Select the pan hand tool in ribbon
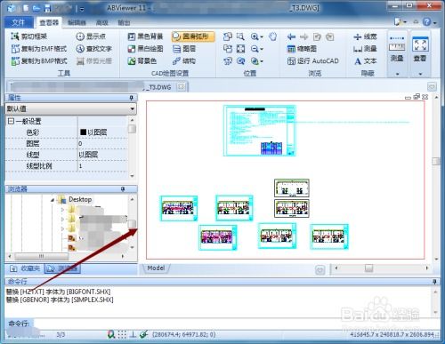The width and height of the screenshot is (445, 344). pos(272,36)
